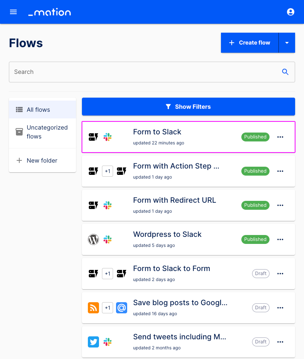
Task: Open the Create flow dropdown arrow
Action: (287, 43)
